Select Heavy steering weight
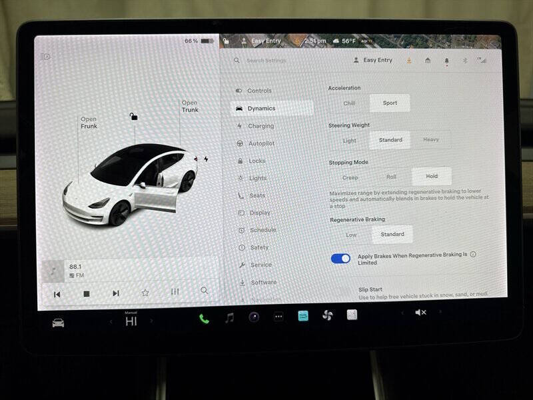 [x=431, y=139]
